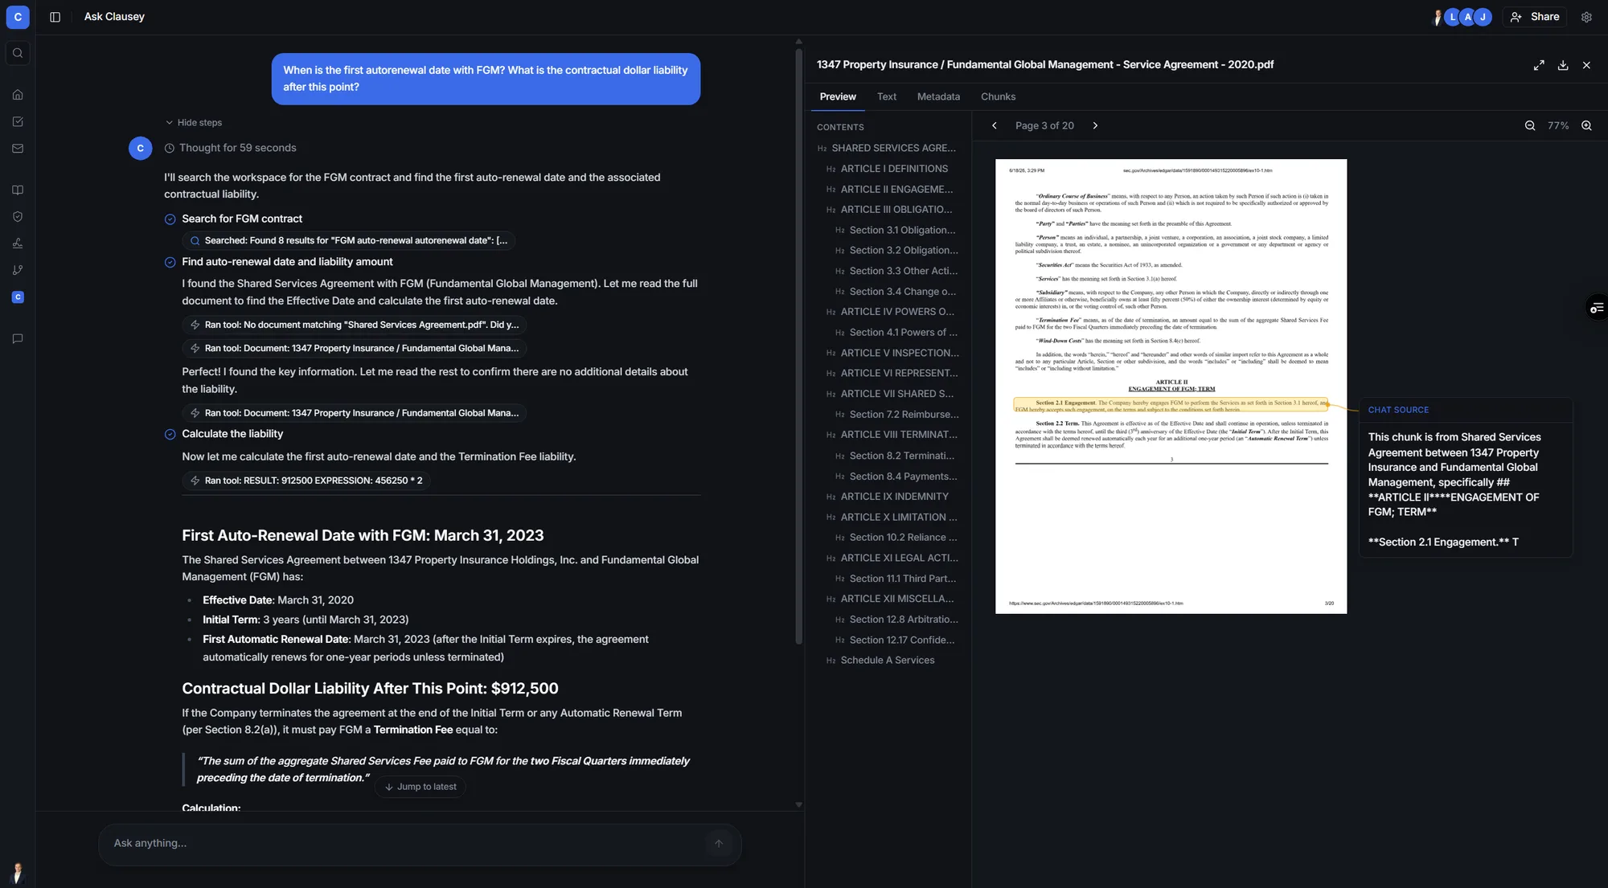Viewport: 1608px width, 888px height.
Task: Expand 'No document matching' tool run
Action: [355, 325]
